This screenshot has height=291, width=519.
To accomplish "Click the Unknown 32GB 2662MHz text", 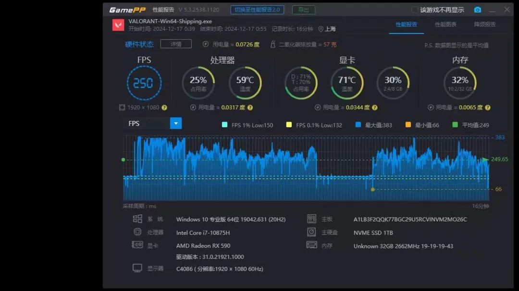I will coord(403,246).
